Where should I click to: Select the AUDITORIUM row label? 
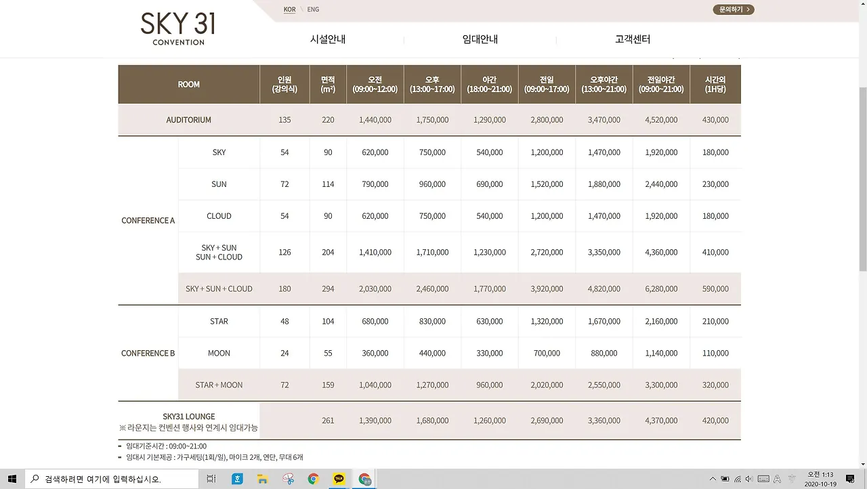click(x=189, y=120)
